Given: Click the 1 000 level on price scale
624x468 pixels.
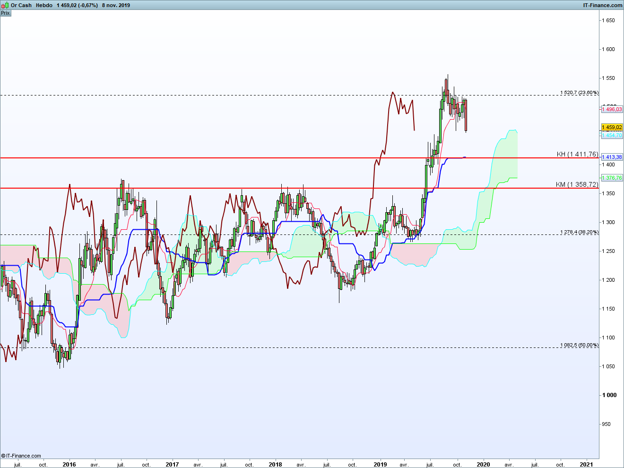Looking at the screenshot, I should [608, 395].
